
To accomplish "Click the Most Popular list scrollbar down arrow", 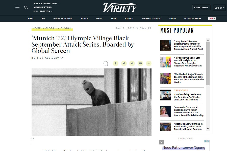I will point(208,129).
